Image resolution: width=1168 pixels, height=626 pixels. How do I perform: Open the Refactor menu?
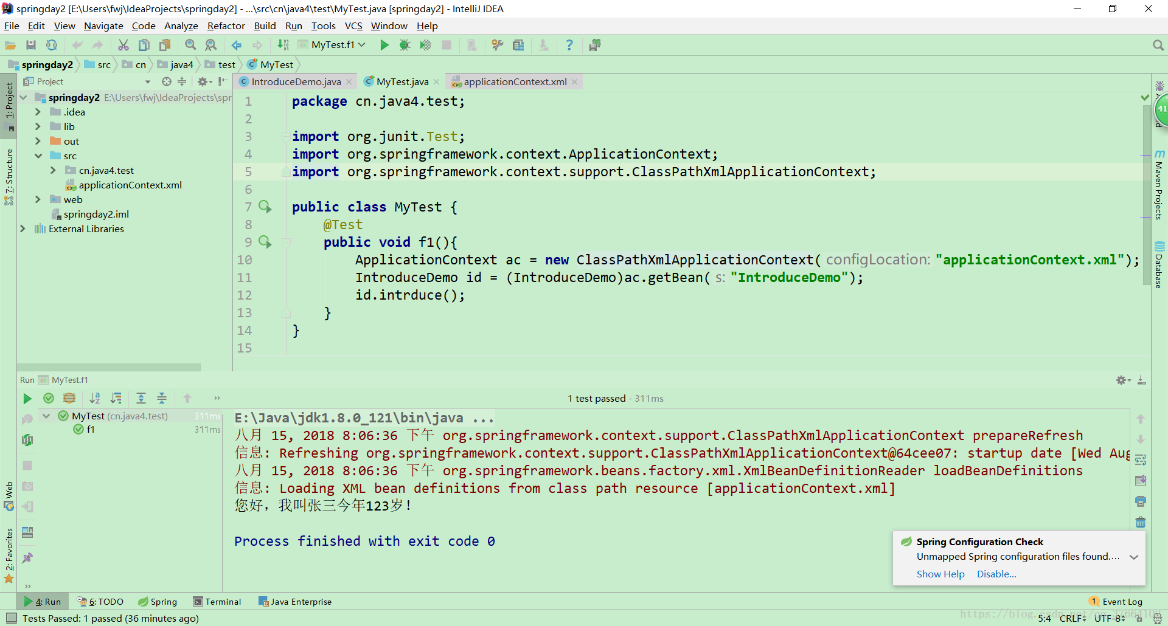[226, 26]
